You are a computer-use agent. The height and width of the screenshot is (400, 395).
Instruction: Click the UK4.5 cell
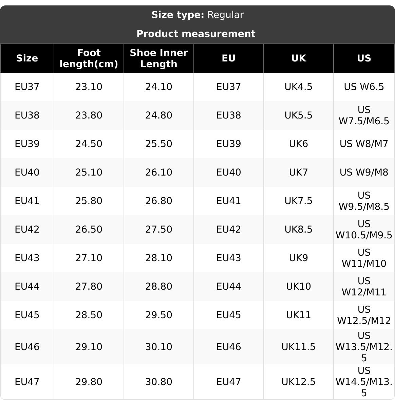(298, 87)
